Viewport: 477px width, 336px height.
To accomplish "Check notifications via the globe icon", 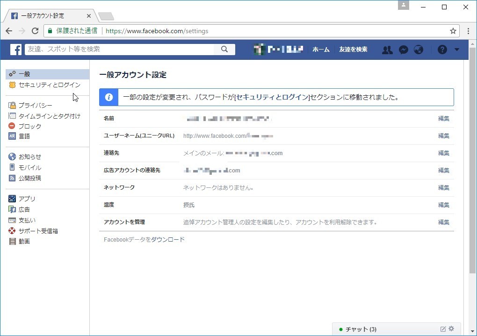I will (419, 49).
